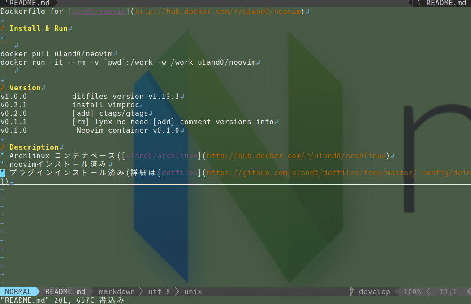Open the u1and0/archlinux link text

162,156
